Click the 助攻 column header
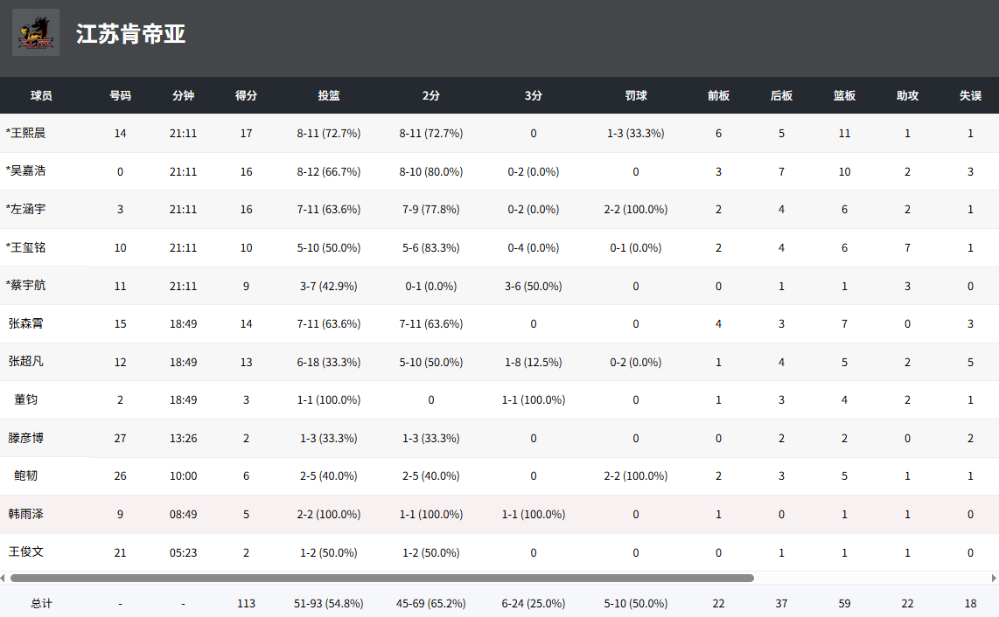This screenshot has width=999, height=617. [x=907, y=95]
